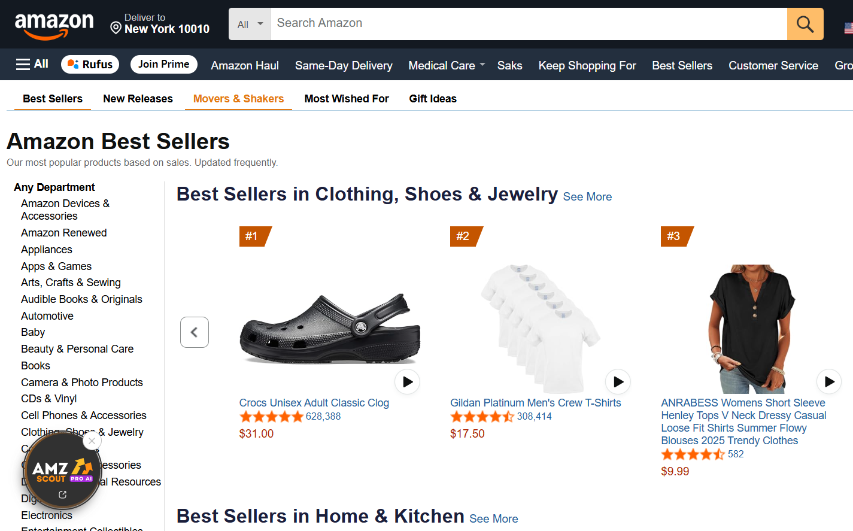853x531 pixels.
Task: Click the Amazon logo to go home
Action: pos(54,24)
